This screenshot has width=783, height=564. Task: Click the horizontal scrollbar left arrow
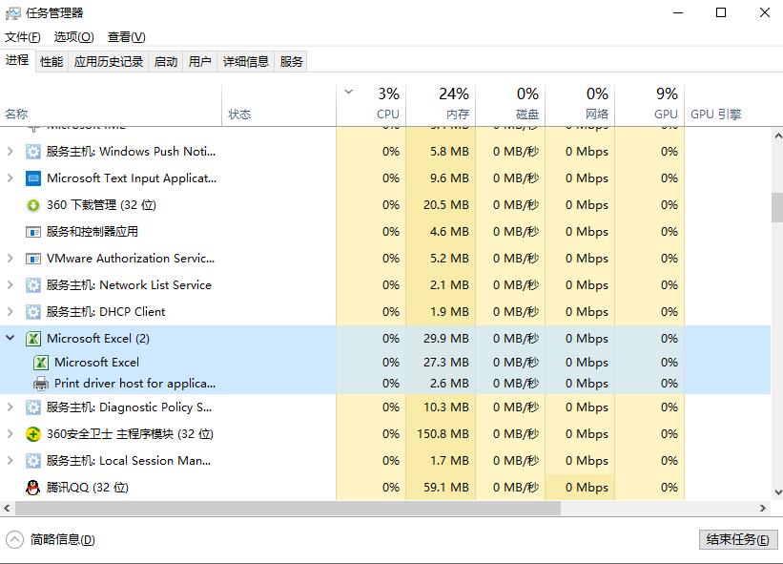click(x=7, y=509)
